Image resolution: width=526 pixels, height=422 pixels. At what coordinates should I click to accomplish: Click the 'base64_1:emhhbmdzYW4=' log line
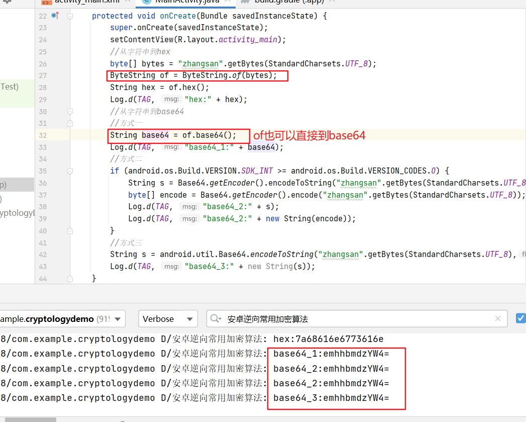click(331, 354)
